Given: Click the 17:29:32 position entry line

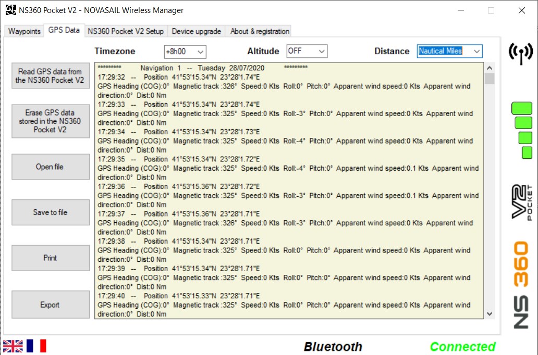Looking at the screenshot, I should click(179, 77).
